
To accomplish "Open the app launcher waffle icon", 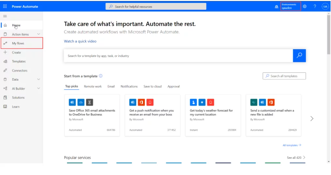I will [5, 7].
